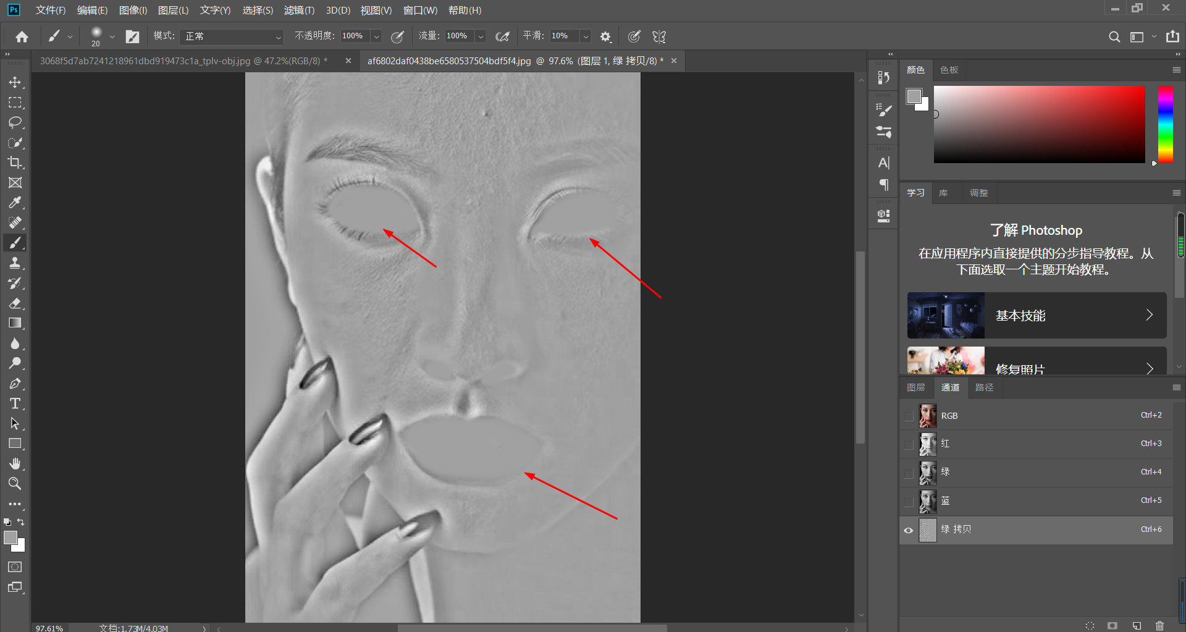Swap foreground and background colors
The height and width of the screenshot is (632, 1186).
21,522
